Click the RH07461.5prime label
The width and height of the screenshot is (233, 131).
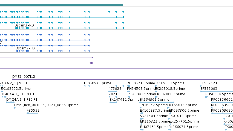point(154,127)
